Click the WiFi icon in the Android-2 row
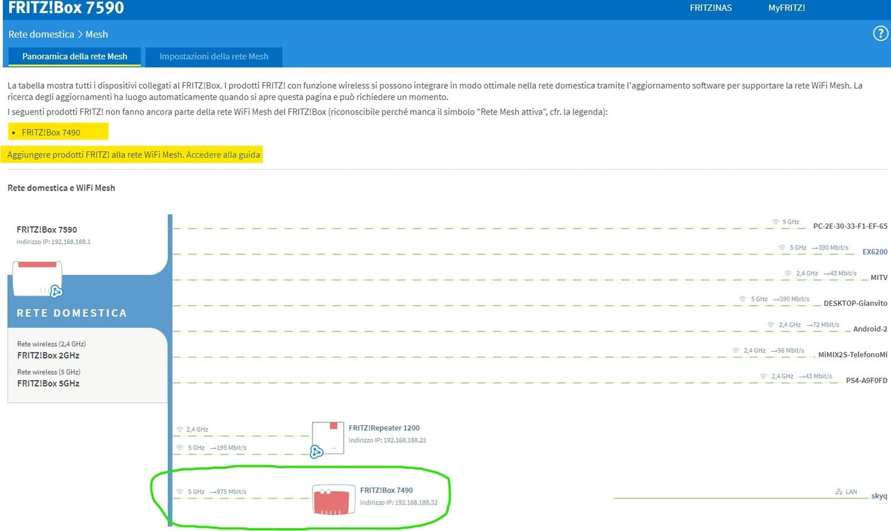The height and width of the screenshot is (531, 891). click(771, 325)
